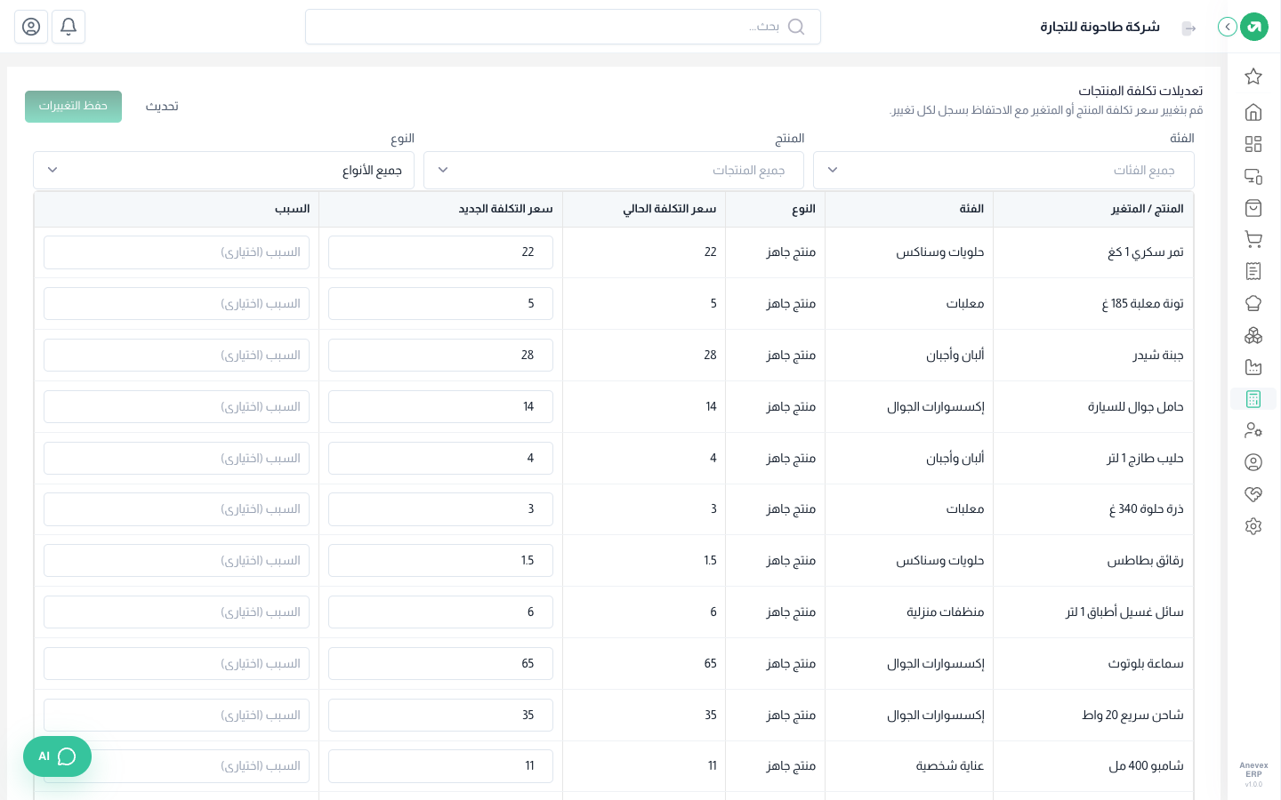The height and width of the screenshot is (800, 1281).
Task: Open the chef hat icon in sidebar
Action: click(x=1253, y=303)
